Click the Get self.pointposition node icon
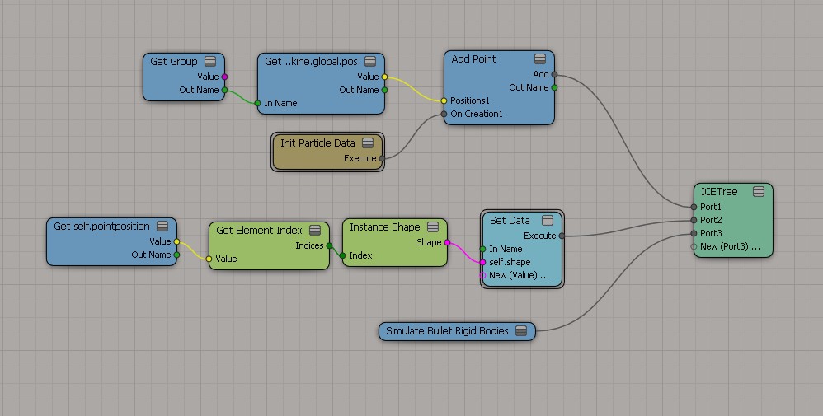823x416 pixels. (162, 227)
